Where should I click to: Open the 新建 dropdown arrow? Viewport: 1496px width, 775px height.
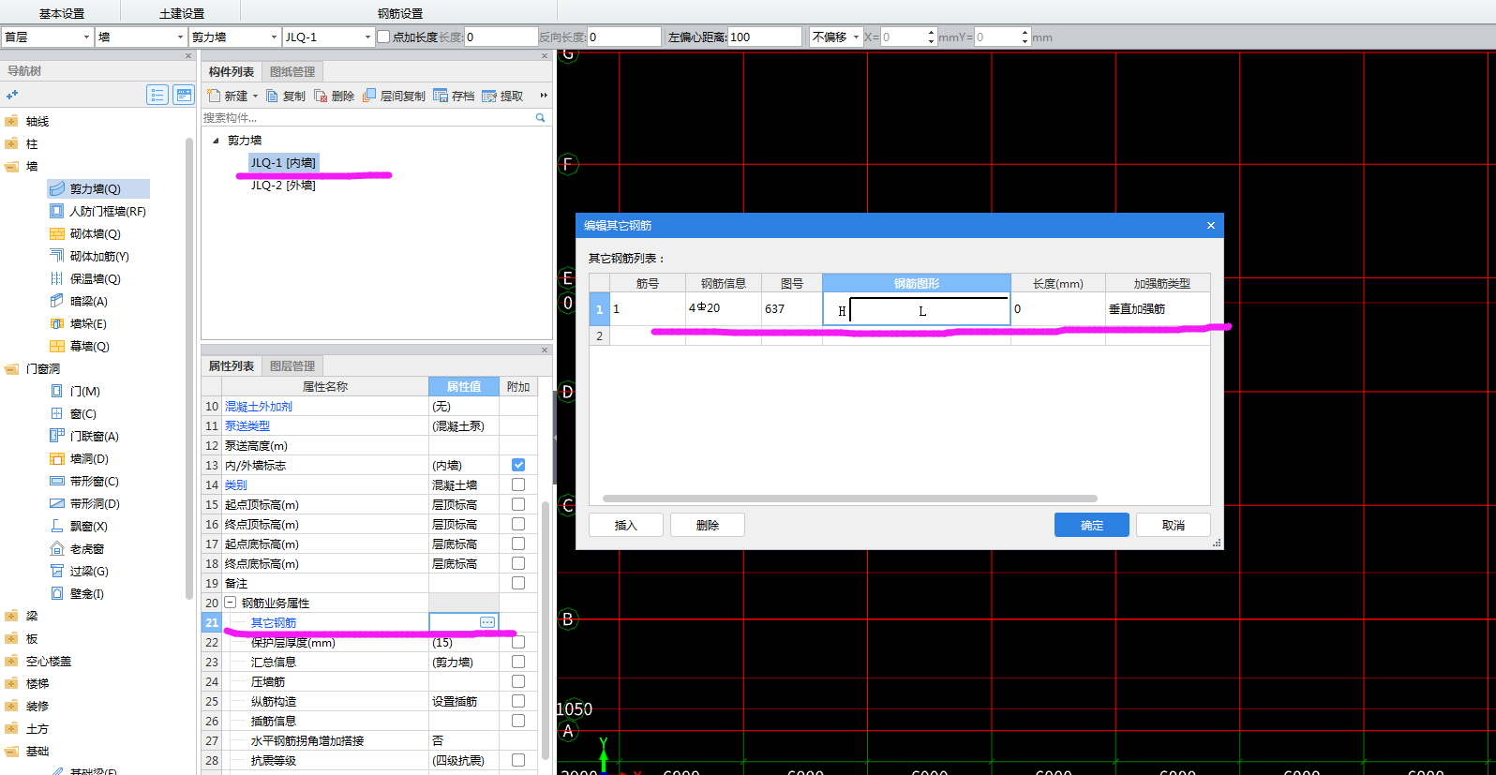(255, 96)
